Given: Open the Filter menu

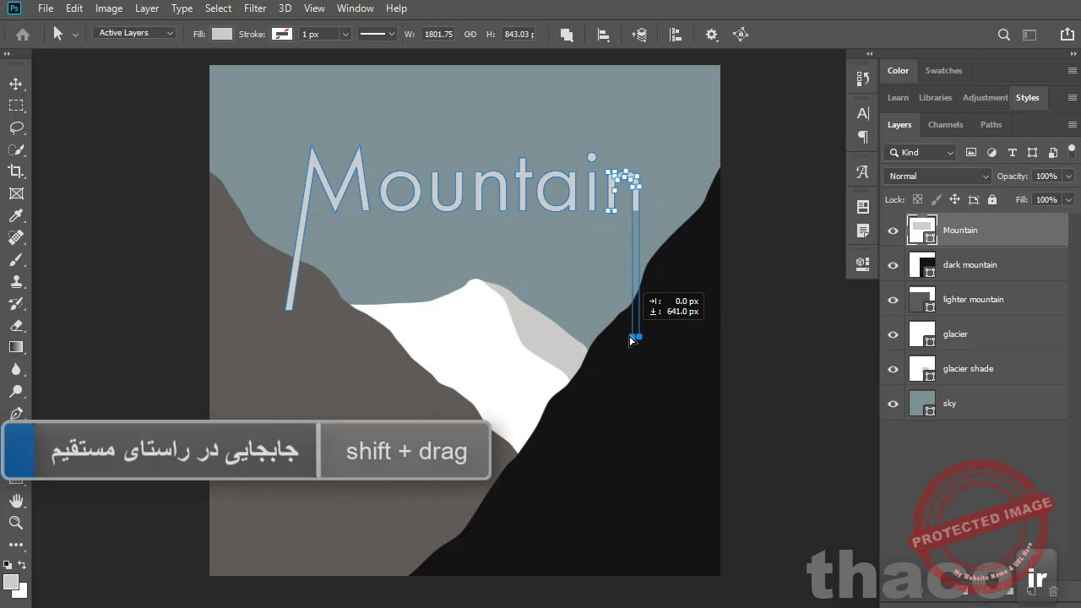Looking at the screenshot, I should click(x=254, y=8).
